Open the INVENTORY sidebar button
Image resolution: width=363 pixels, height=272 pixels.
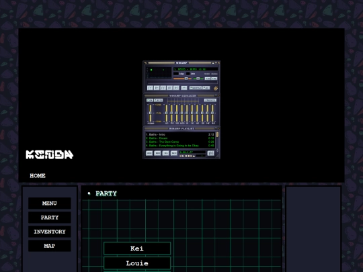[50, 232]
